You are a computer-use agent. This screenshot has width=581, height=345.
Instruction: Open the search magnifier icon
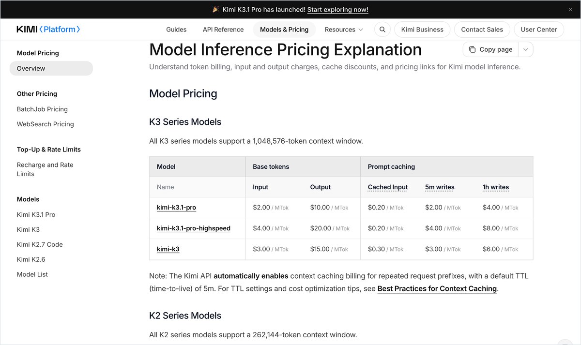click(382, 30)
